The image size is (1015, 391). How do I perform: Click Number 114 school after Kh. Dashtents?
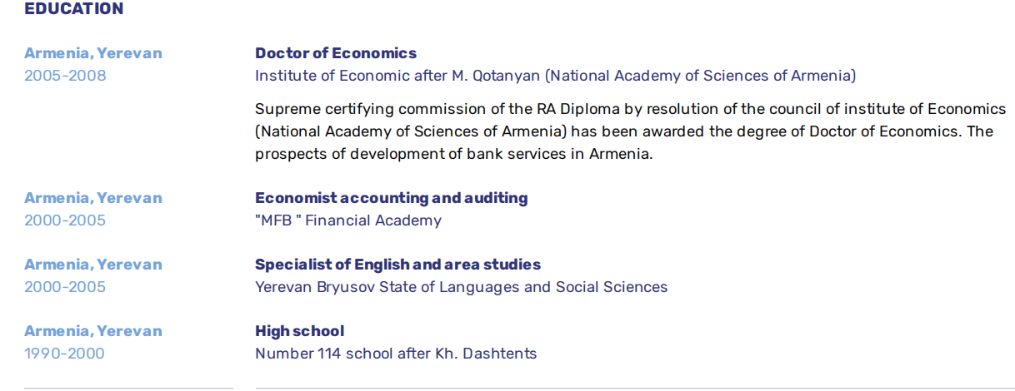[396, 354]
